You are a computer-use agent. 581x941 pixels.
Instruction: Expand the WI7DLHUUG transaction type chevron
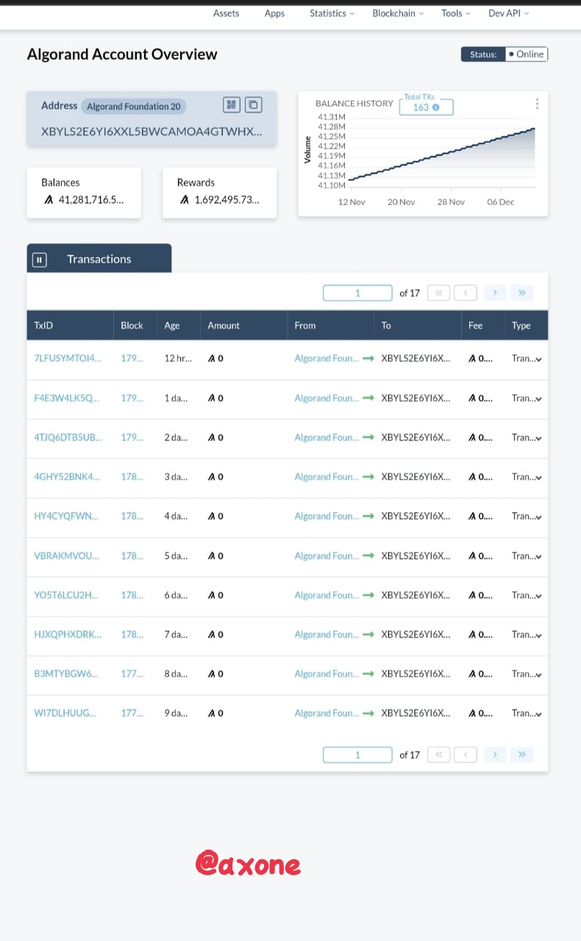[x=539, y=715]
